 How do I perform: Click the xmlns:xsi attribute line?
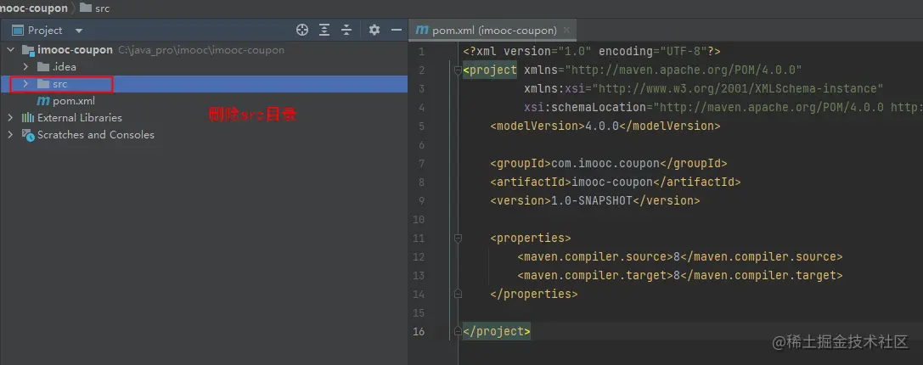pyautogui.click(x=704, y=89)
